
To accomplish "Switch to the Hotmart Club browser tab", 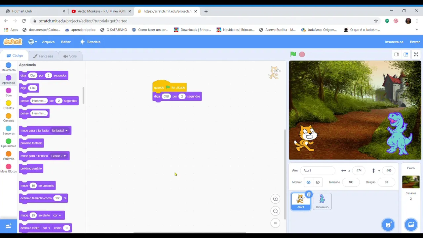I will pyautogui.click(x=35, y=11).
